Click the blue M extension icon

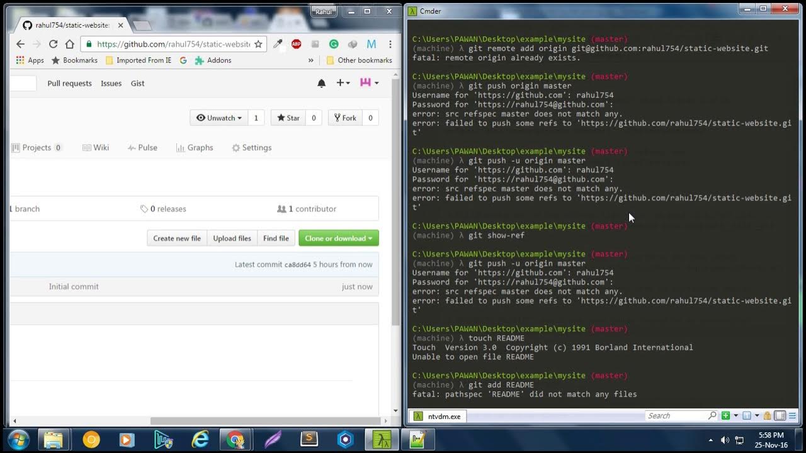pos(372,44)
